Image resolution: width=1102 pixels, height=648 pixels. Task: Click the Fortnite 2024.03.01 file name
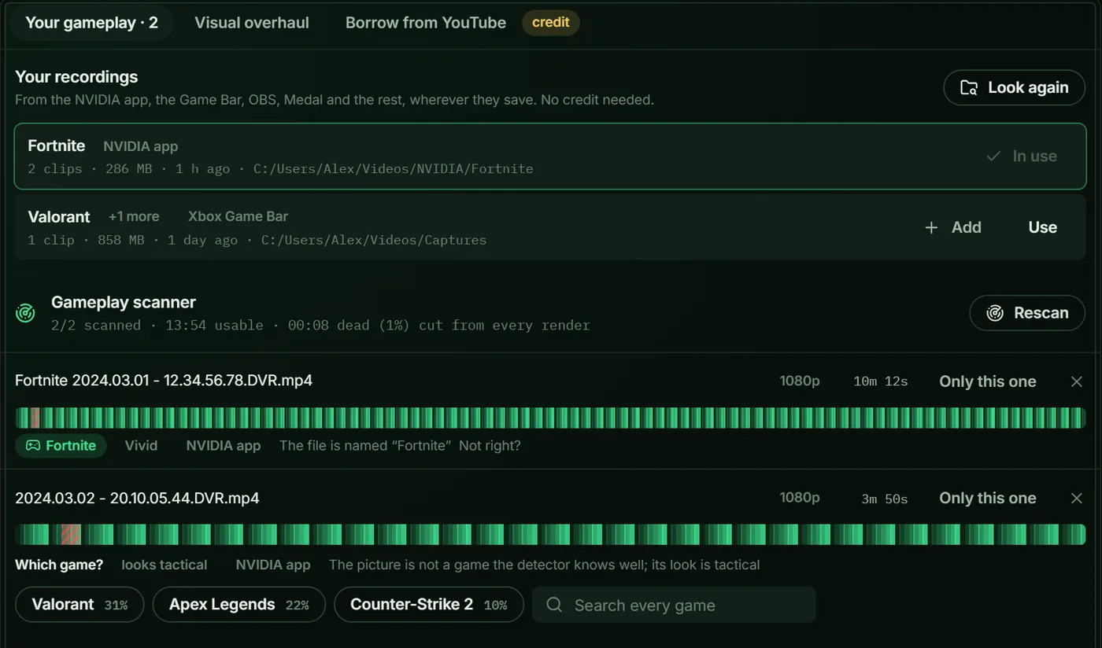tap(164, 381)
